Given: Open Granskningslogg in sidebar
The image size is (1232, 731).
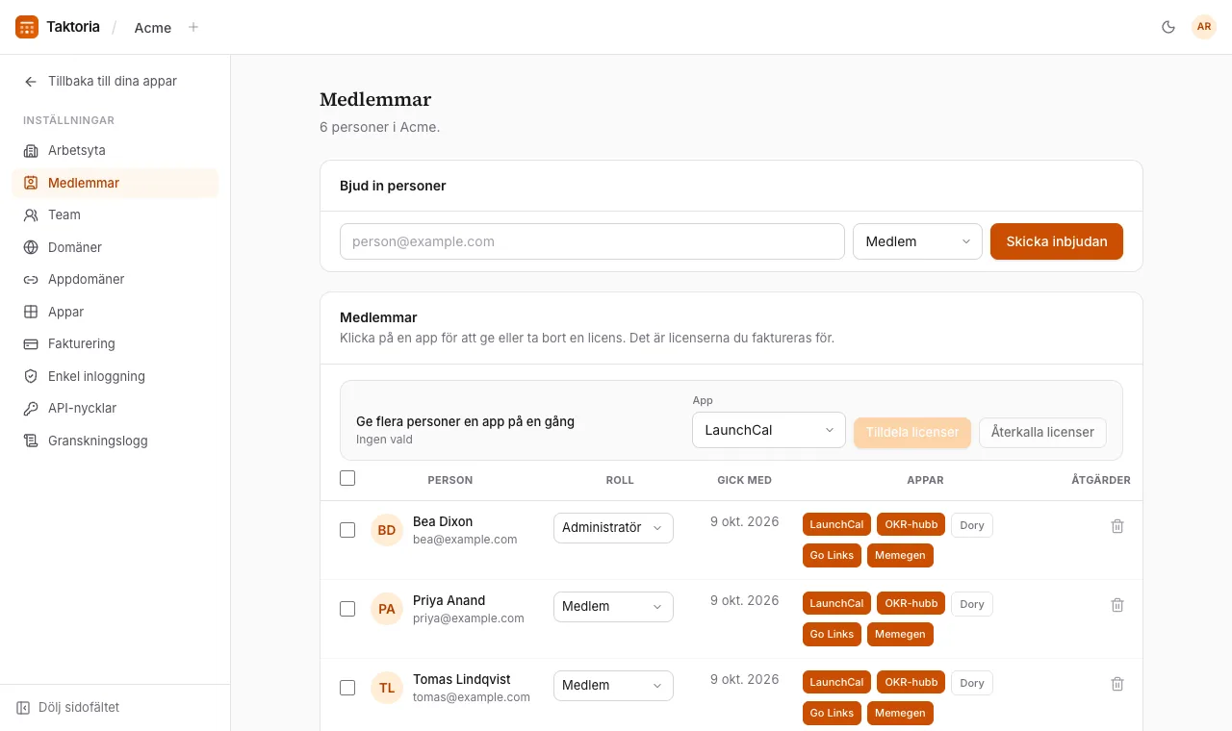Looking at the screenshot, I should click(x=115, y=441).
